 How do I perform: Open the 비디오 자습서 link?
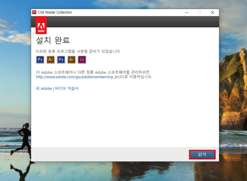point(67,88)
